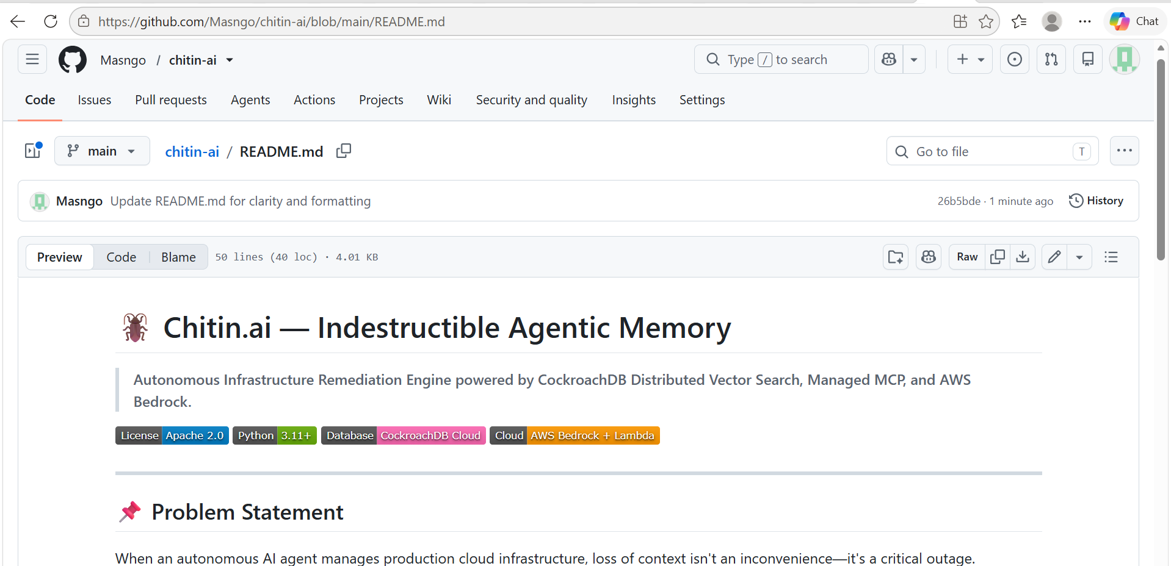Expand the file tree side panel
1171x566 pixels.
(x=33, y=151)
